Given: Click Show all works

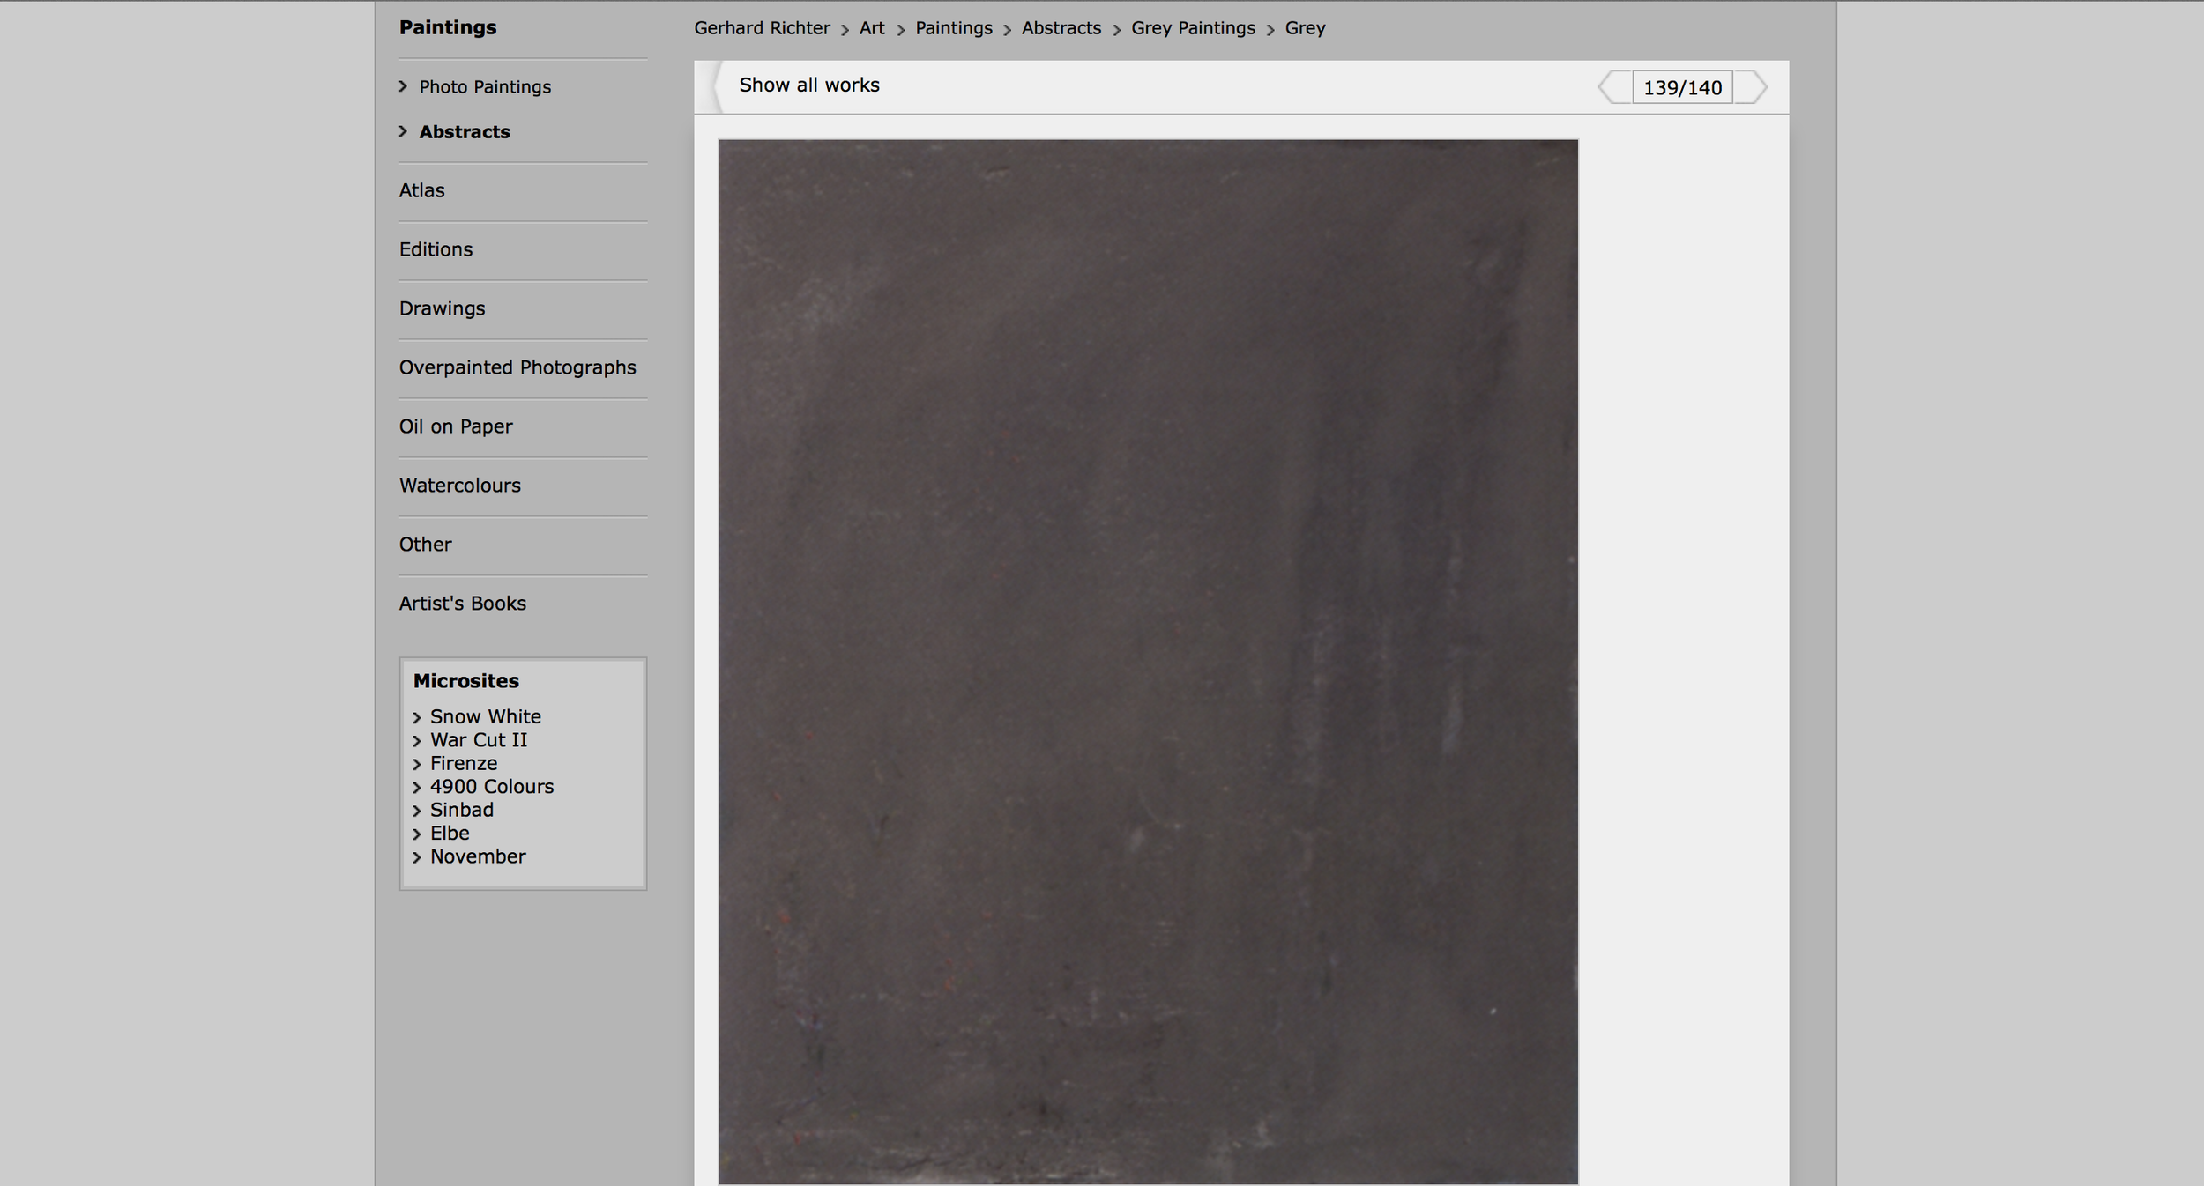Looking at the screenshot, I should point(808,85).
